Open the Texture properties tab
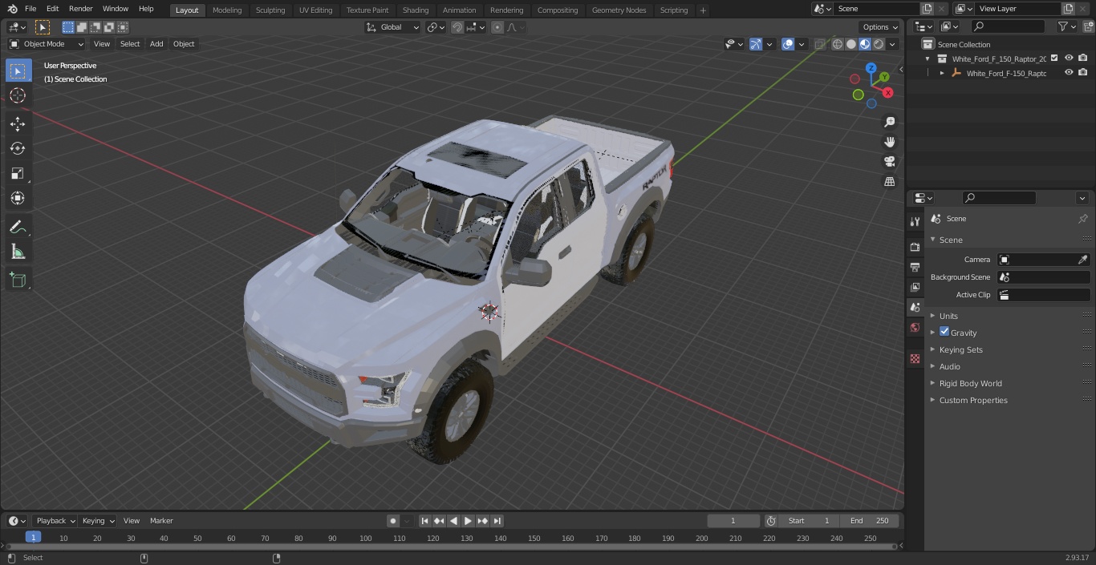 tap(915, 358)
